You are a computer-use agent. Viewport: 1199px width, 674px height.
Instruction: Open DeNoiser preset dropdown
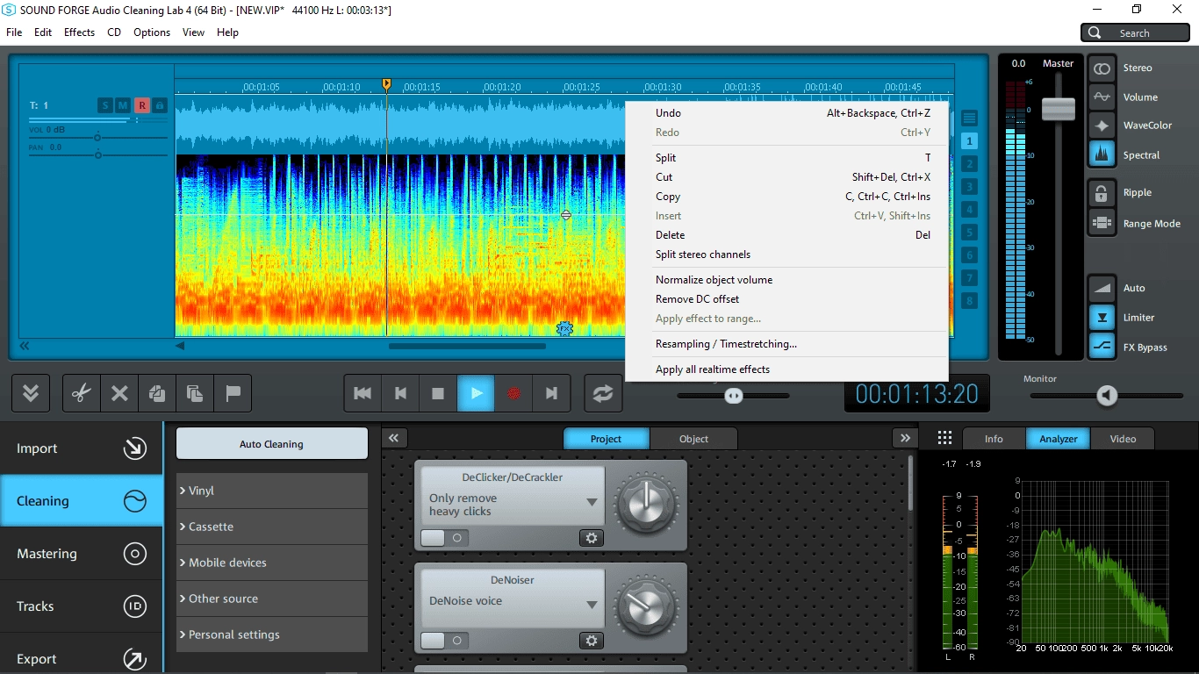(592, 605)
